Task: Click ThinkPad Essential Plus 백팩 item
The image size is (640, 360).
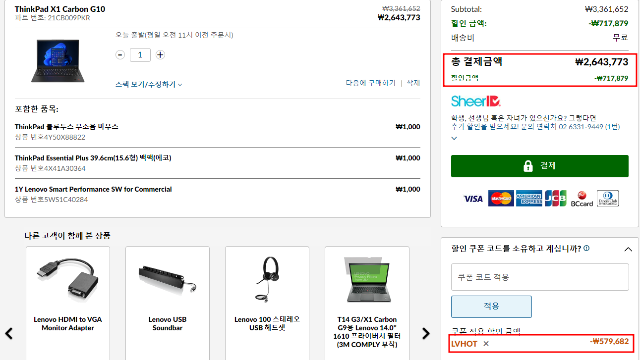Action: tap(93, 158)
